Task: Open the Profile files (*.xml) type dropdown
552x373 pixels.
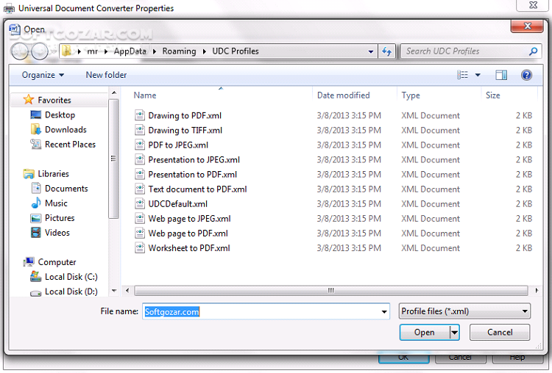Action: (464, 311)
